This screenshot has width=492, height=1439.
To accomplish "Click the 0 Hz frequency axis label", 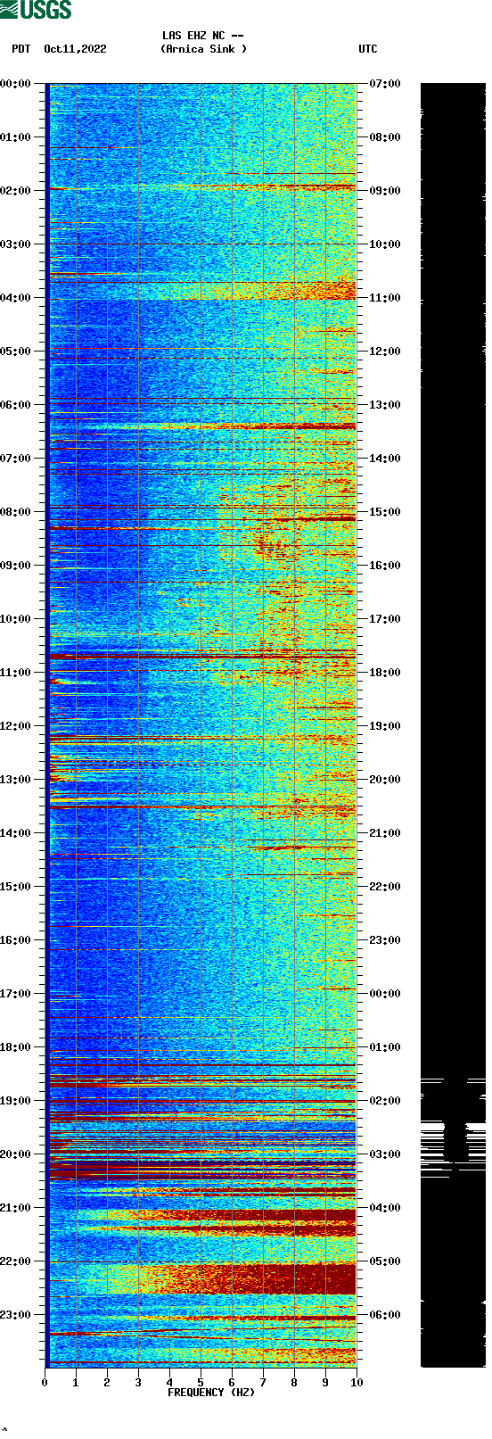I will 45,1383.
